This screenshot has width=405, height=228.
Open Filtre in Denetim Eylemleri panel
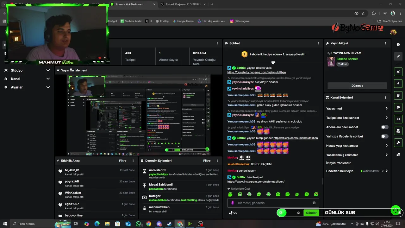coord(207,161)
